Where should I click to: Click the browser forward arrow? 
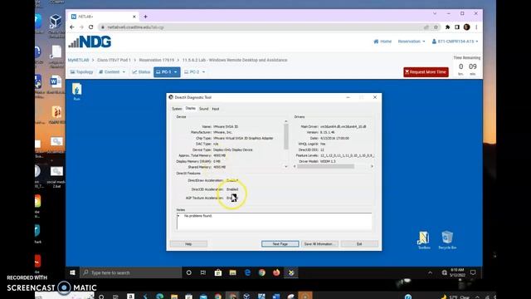(x=81, y=27)
